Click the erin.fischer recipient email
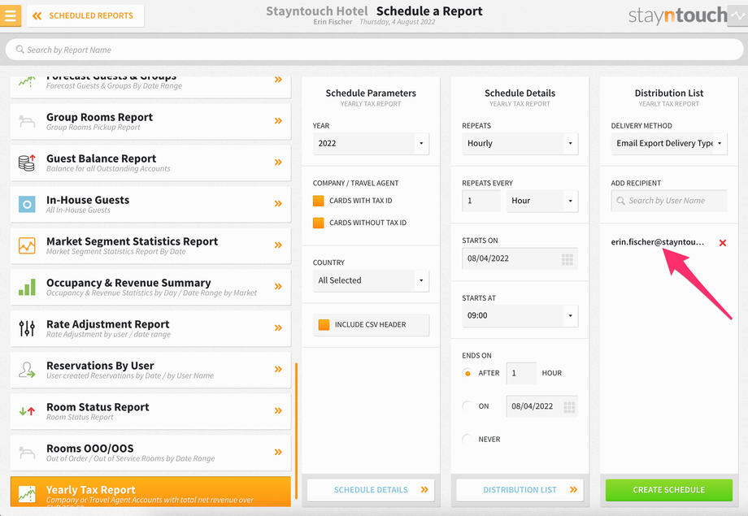This screenshot has width=748, height=516. pos(658,242)
